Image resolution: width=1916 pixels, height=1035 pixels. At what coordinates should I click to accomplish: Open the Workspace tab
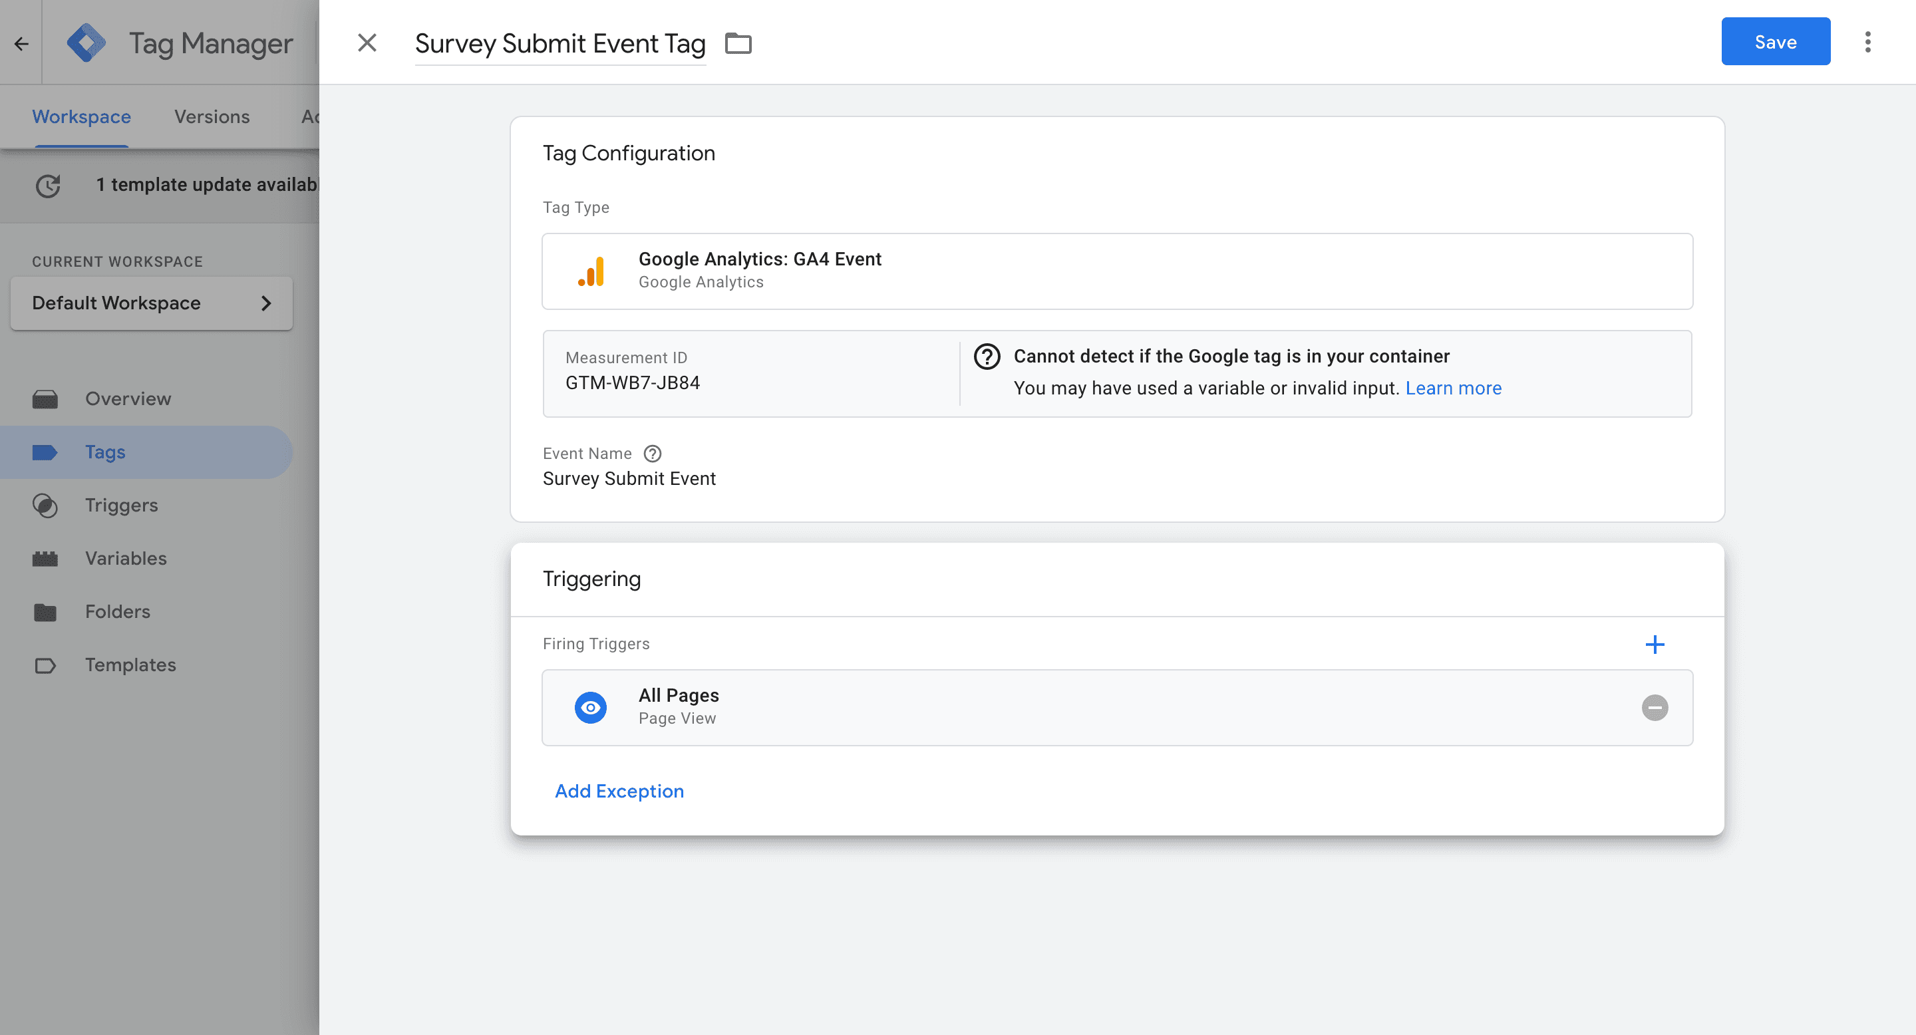[81, 116]
